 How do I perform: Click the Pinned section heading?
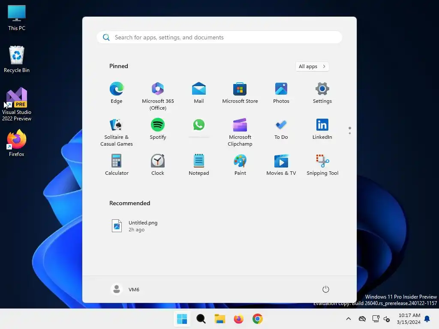(119, 66)
